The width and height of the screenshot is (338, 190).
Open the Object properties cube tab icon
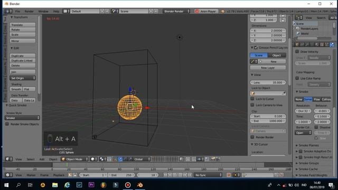click(x=297, y=44)
